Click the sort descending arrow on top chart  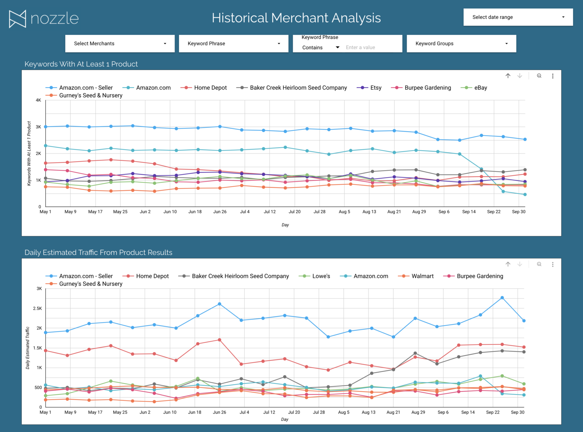[x=520, y=76]
